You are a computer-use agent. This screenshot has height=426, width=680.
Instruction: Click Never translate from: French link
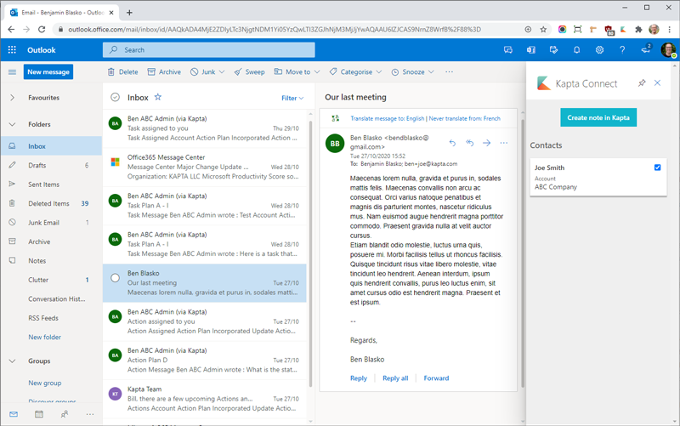(x=464, y=118)
